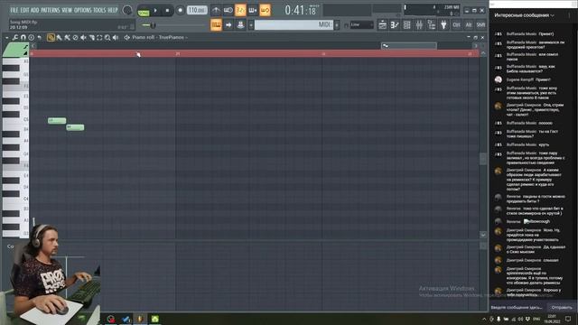Image resolution: width=578 pixels, height=325 pixels.
Task: Open the HELP menu
Action: click(112, 10)
